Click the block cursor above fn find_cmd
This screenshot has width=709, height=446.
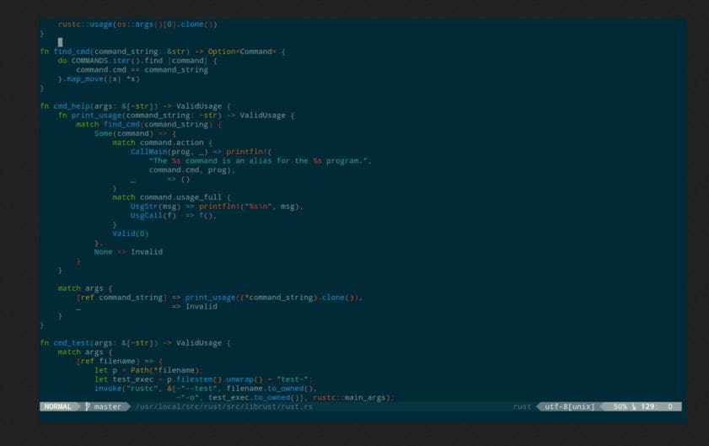coord(60,42)
